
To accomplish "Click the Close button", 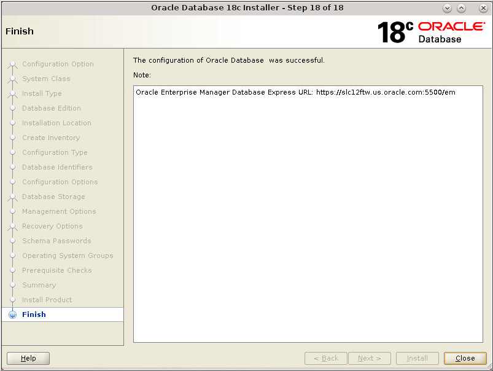I will tap(465, 358).
